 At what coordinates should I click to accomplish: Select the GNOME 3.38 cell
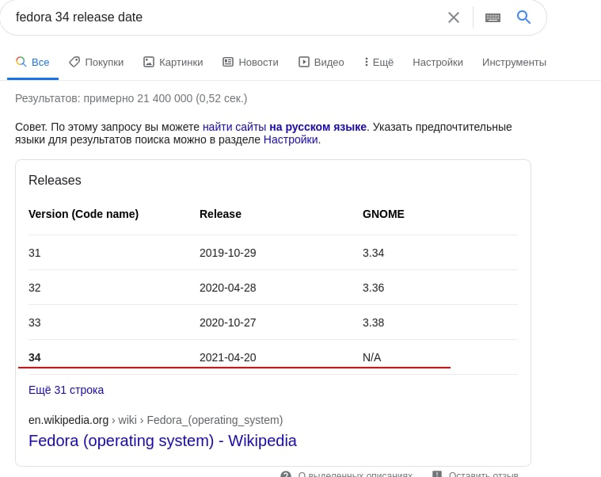coord(373,322)
